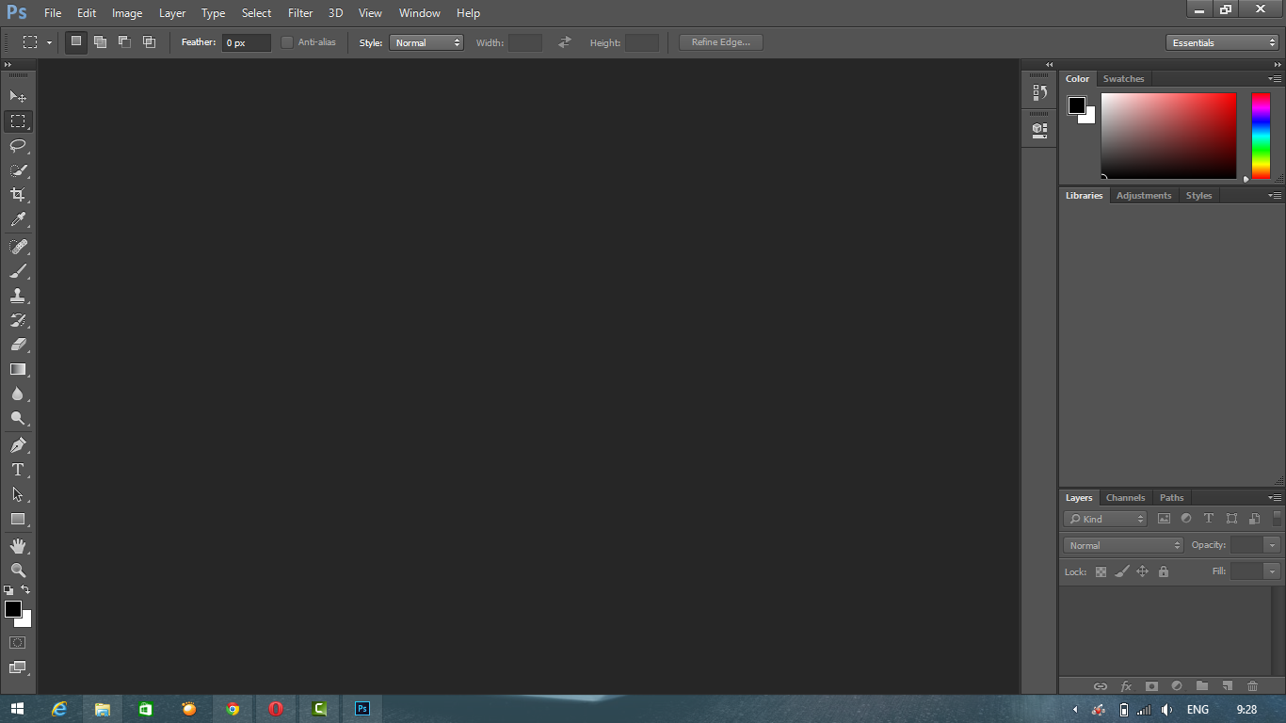This screenshot has width=1286, height=723.
Task: Toggle Lock position
Action: (1142, 571)
